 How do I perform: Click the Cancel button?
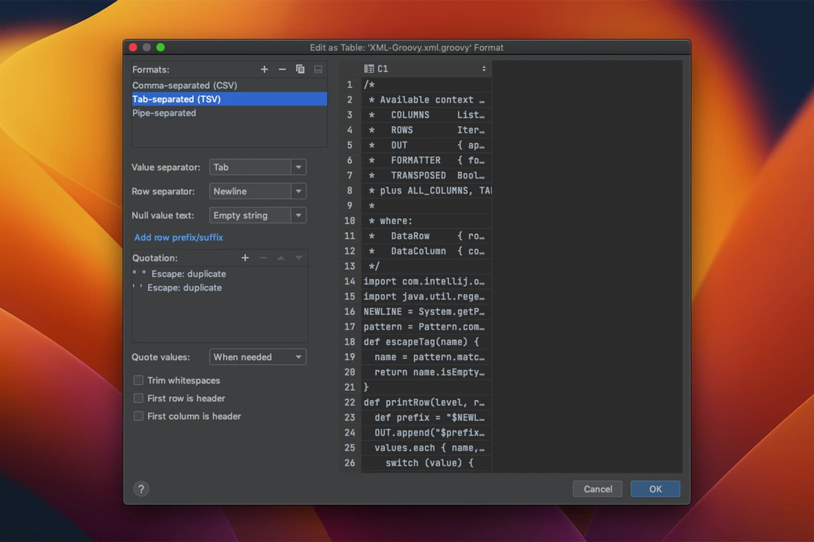coord(598,489)
